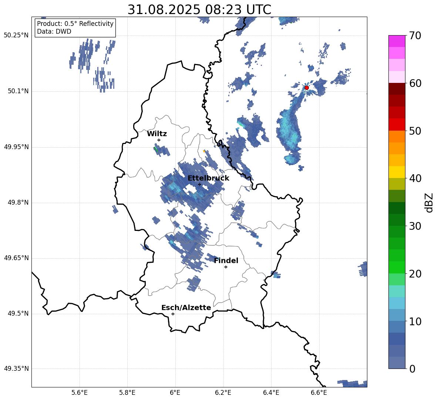The height and width of the screenshot is (400, 438).
Task: Click the 40 value on colorbar
Action: point(415,178)
